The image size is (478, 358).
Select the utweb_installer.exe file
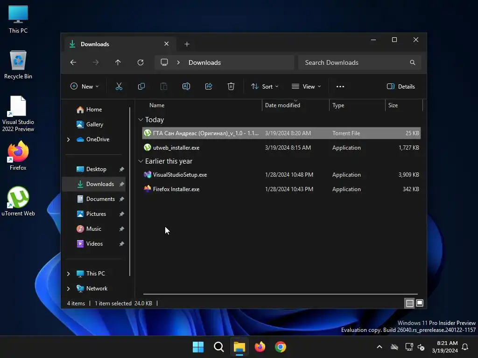click(281, 148)
